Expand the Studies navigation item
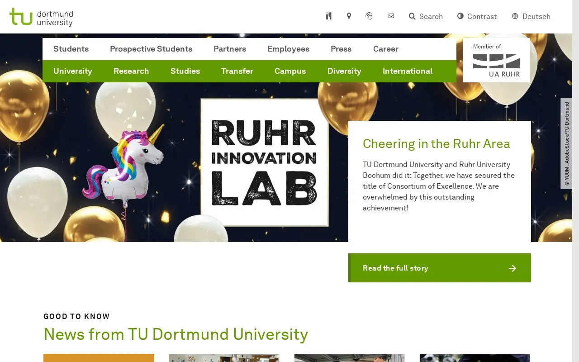 185,71
